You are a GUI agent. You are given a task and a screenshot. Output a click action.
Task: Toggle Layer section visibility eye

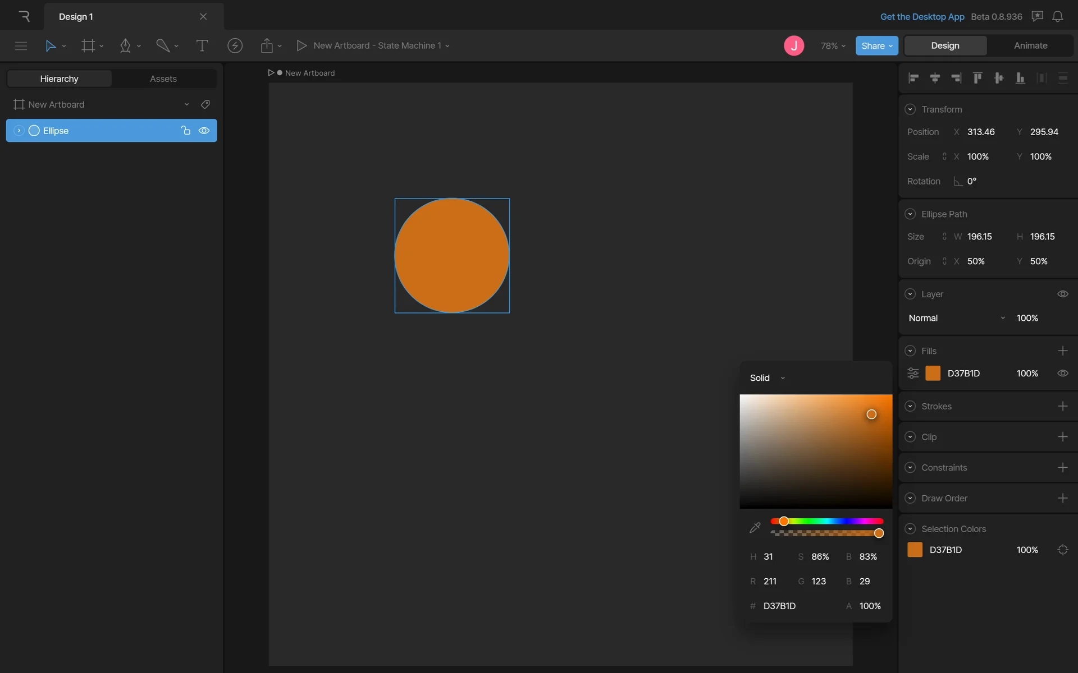pyautogui.click(x=1062, y=294)
